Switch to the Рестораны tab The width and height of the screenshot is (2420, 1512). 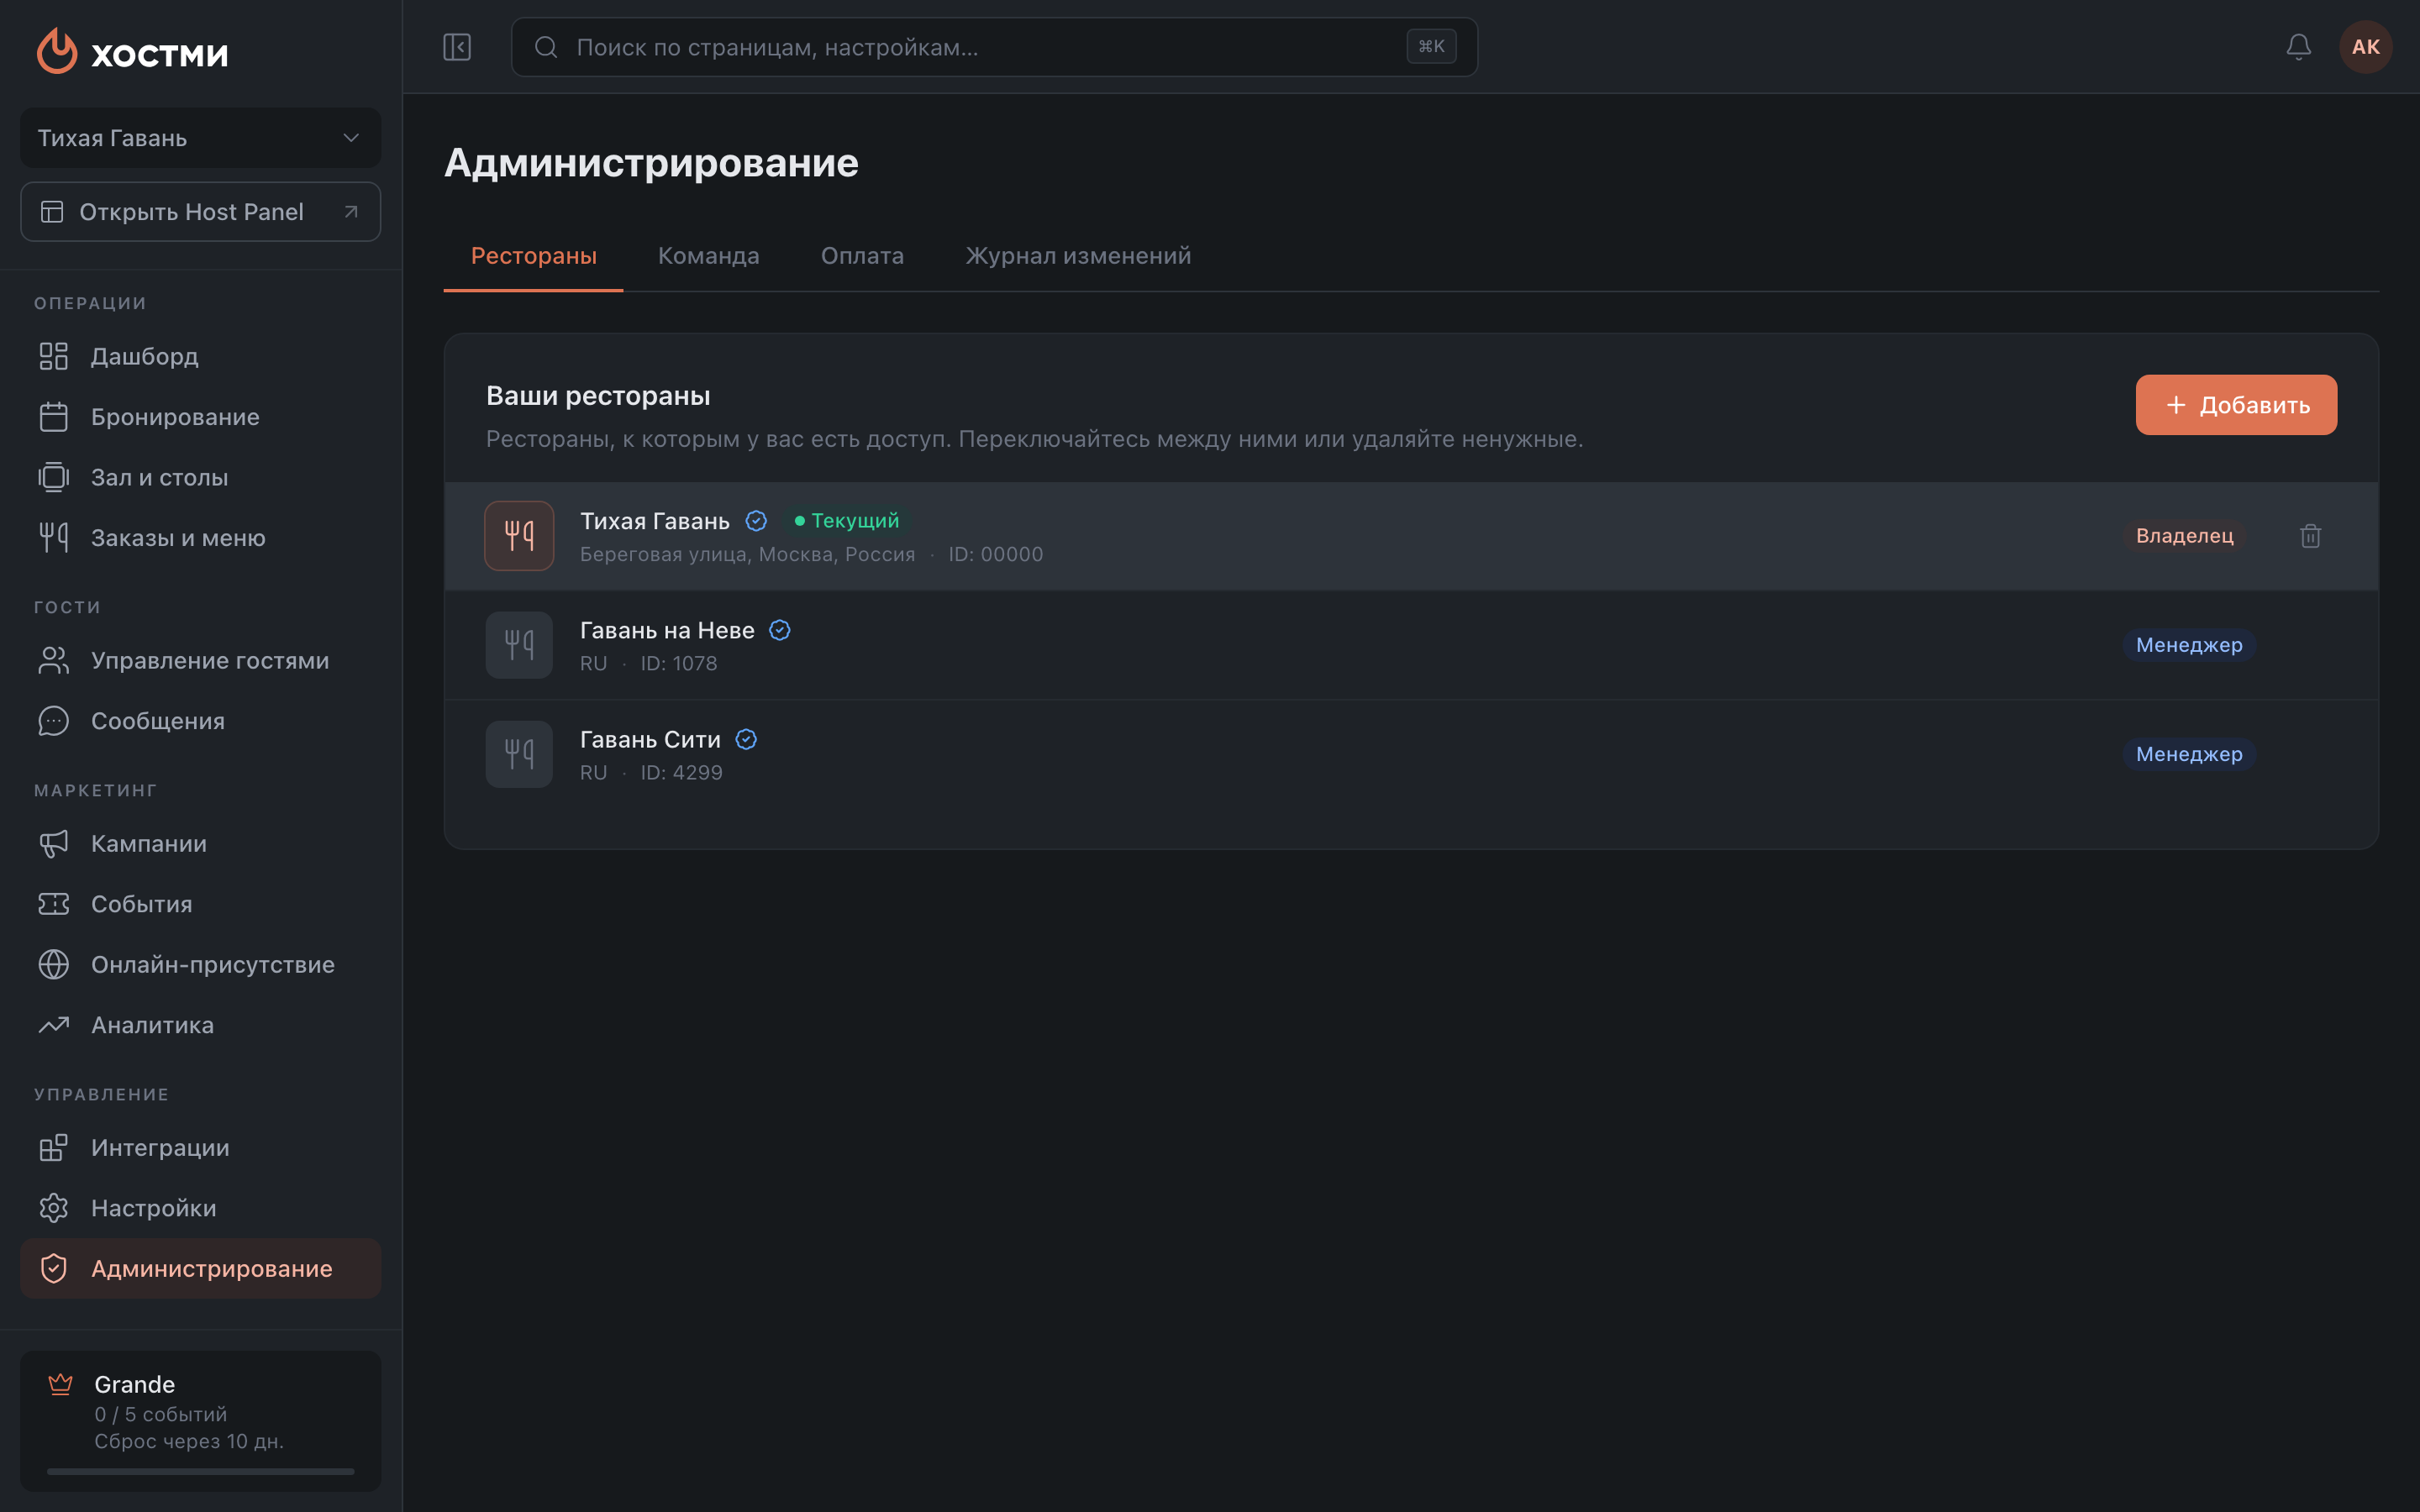tap(533, 256)
